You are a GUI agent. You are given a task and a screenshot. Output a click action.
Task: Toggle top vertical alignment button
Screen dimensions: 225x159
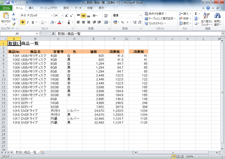78,16
